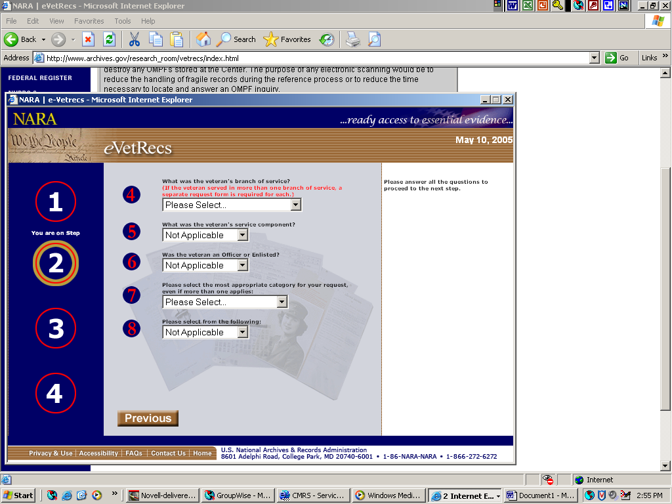Screen dimensions: 672x504
Task: Click the Print Preview icon
Action: pos(375,39)
